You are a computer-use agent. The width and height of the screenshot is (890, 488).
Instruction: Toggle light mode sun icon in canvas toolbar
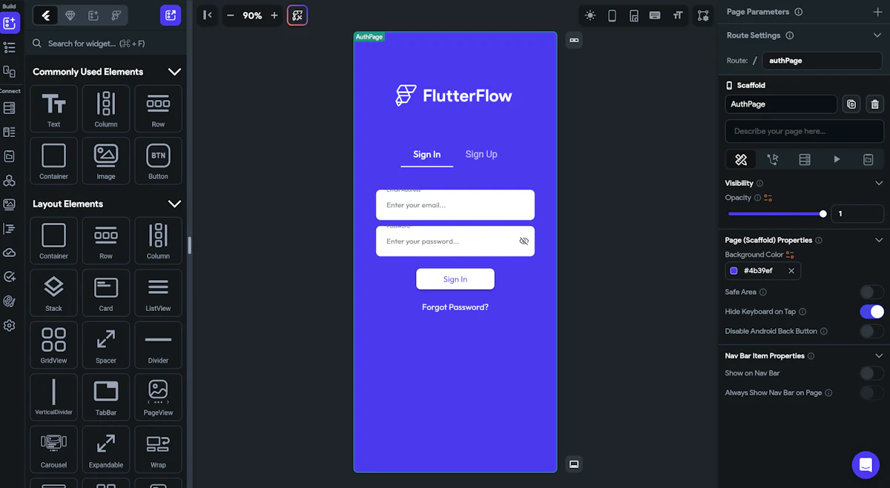(590, 16)
